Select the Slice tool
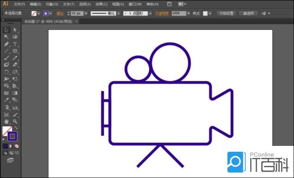 15,115
